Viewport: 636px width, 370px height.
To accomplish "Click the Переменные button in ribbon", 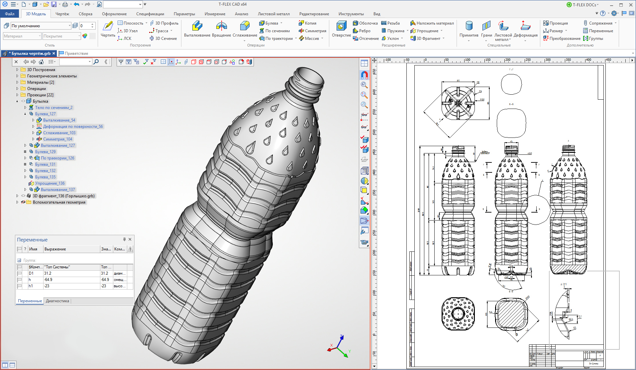I will [x=598, y=31].
